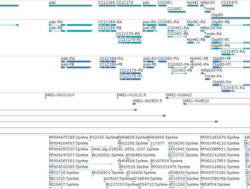Select protein CG3081-PA

[x=162, y=62]
